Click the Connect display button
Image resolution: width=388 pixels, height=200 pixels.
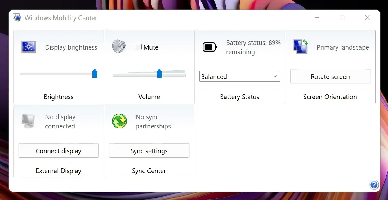tap(58, 151)
